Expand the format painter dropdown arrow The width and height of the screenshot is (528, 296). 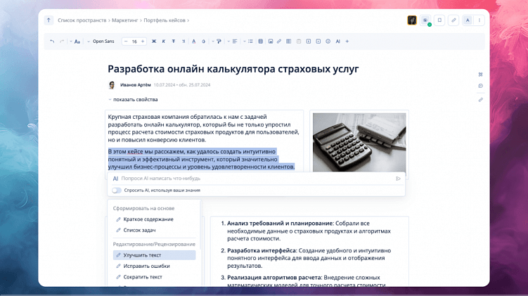pyautogui.click(x=213, y=41)
